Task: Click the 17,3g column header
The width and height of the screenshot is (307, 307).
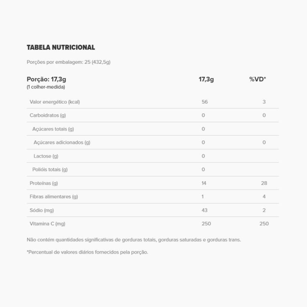Action: [x=206, y=79]
